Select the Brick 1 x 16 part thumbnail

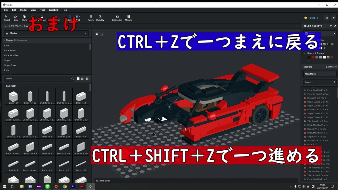pyautogui.click(x=81, y=164)
